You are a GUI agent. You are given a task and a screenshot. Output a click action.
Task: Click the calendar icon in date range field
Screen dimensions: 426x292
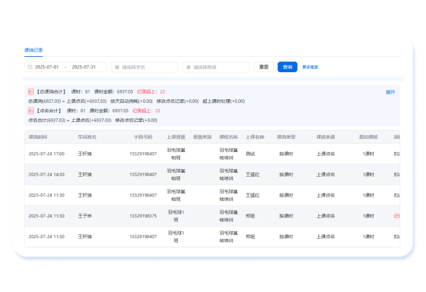coord(30,67)
